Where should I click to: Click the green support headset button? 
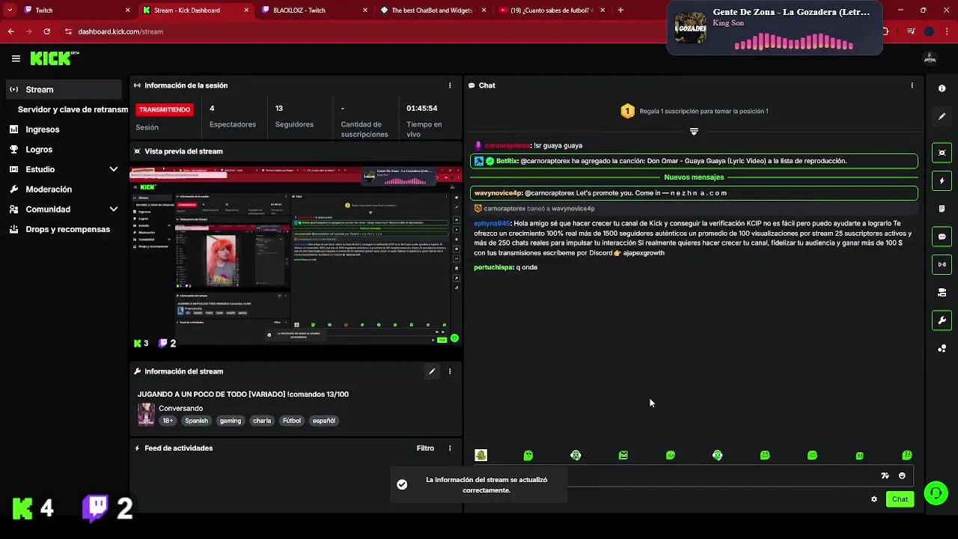pos(936,493)
